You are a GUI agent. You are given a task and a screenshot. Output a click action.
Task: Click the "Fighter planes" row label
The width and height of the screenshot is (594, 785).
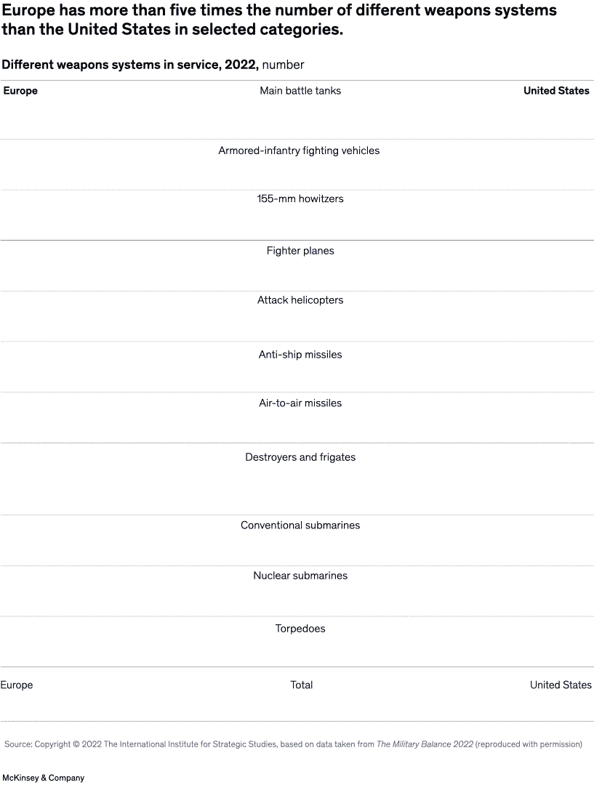pyautogui.click(x=300, y=251)
